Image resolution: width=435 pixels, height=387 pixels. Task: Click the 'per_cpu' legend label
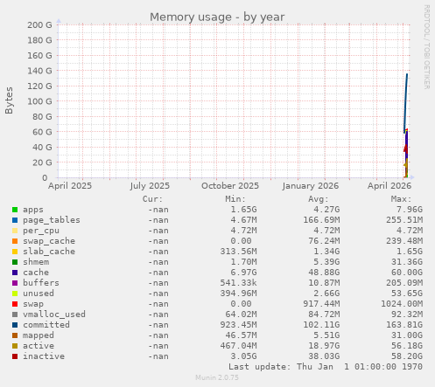(x=41, y=231)
